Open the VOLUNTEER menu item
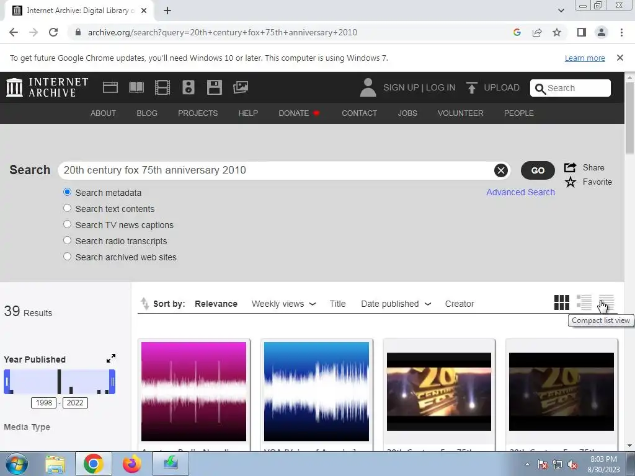 [461, 113]
